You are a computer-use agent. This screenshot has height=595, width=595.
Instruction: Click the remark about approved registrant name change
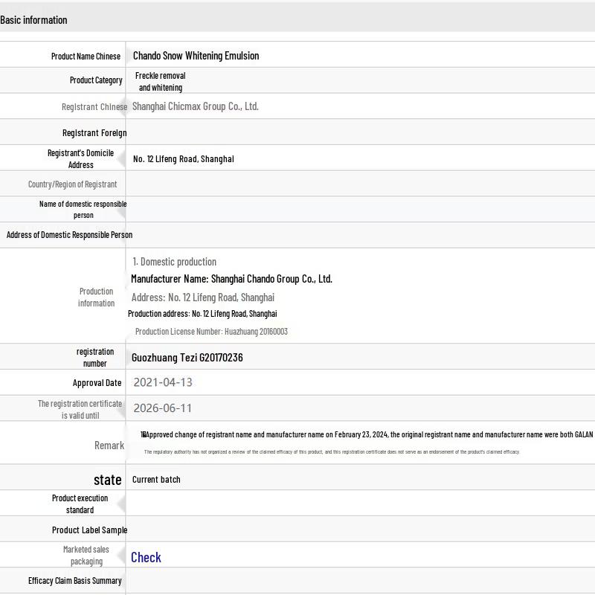(367, 435)
